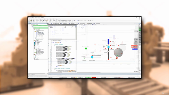The width and height of the screenshot is (169, 95).
Task: Click the green ProductsHeadStation indicator square
Action: pos(86,49)
